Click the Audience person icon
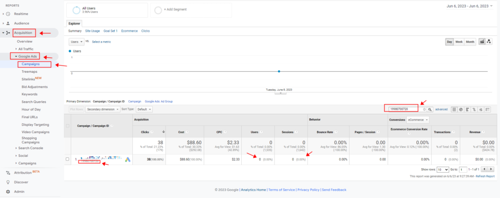 (8, 23)
